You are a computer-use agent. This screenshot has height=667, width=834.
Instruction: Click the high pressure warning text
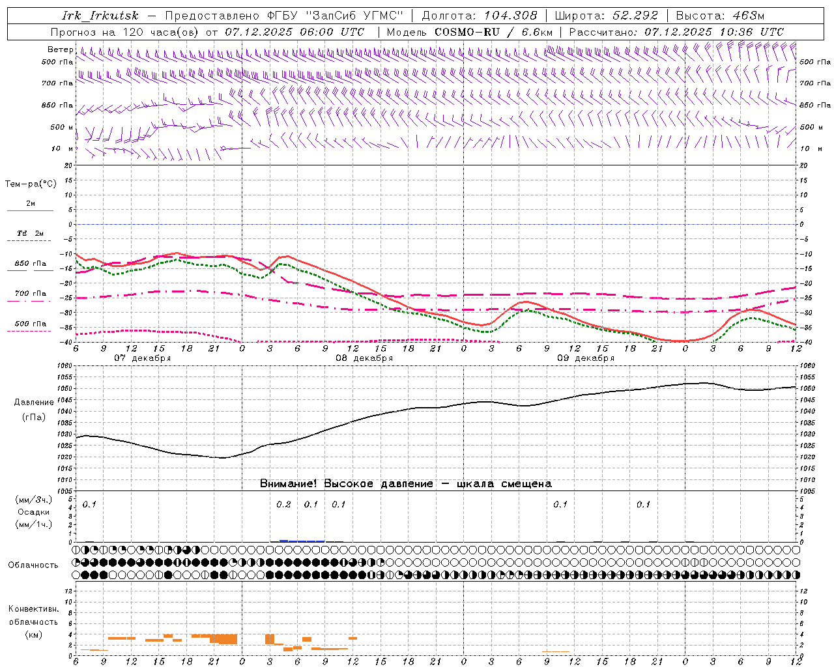405,484
